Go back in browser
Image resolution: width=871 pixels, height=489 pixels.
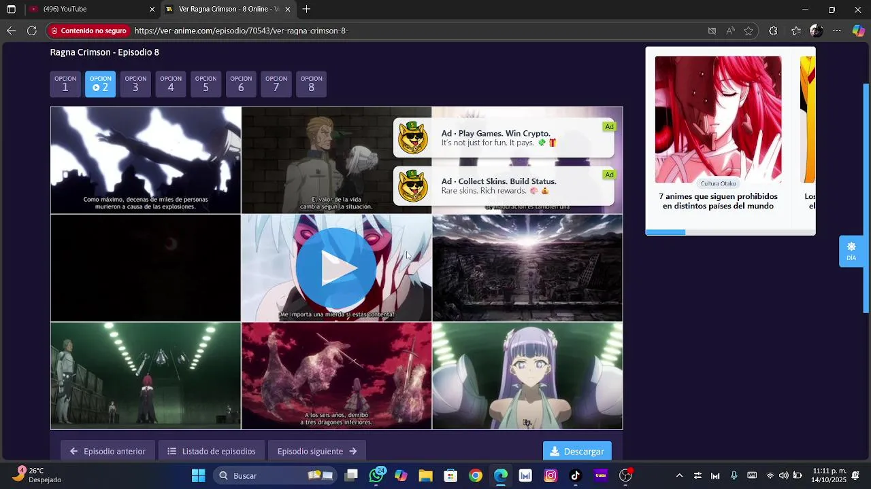click(x=11, y=31)
